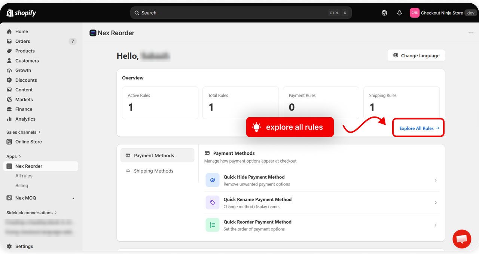Select the Shipping Methods tab
Screen dimensions: 479x254
pyautogui.click(x=157, y=171)
